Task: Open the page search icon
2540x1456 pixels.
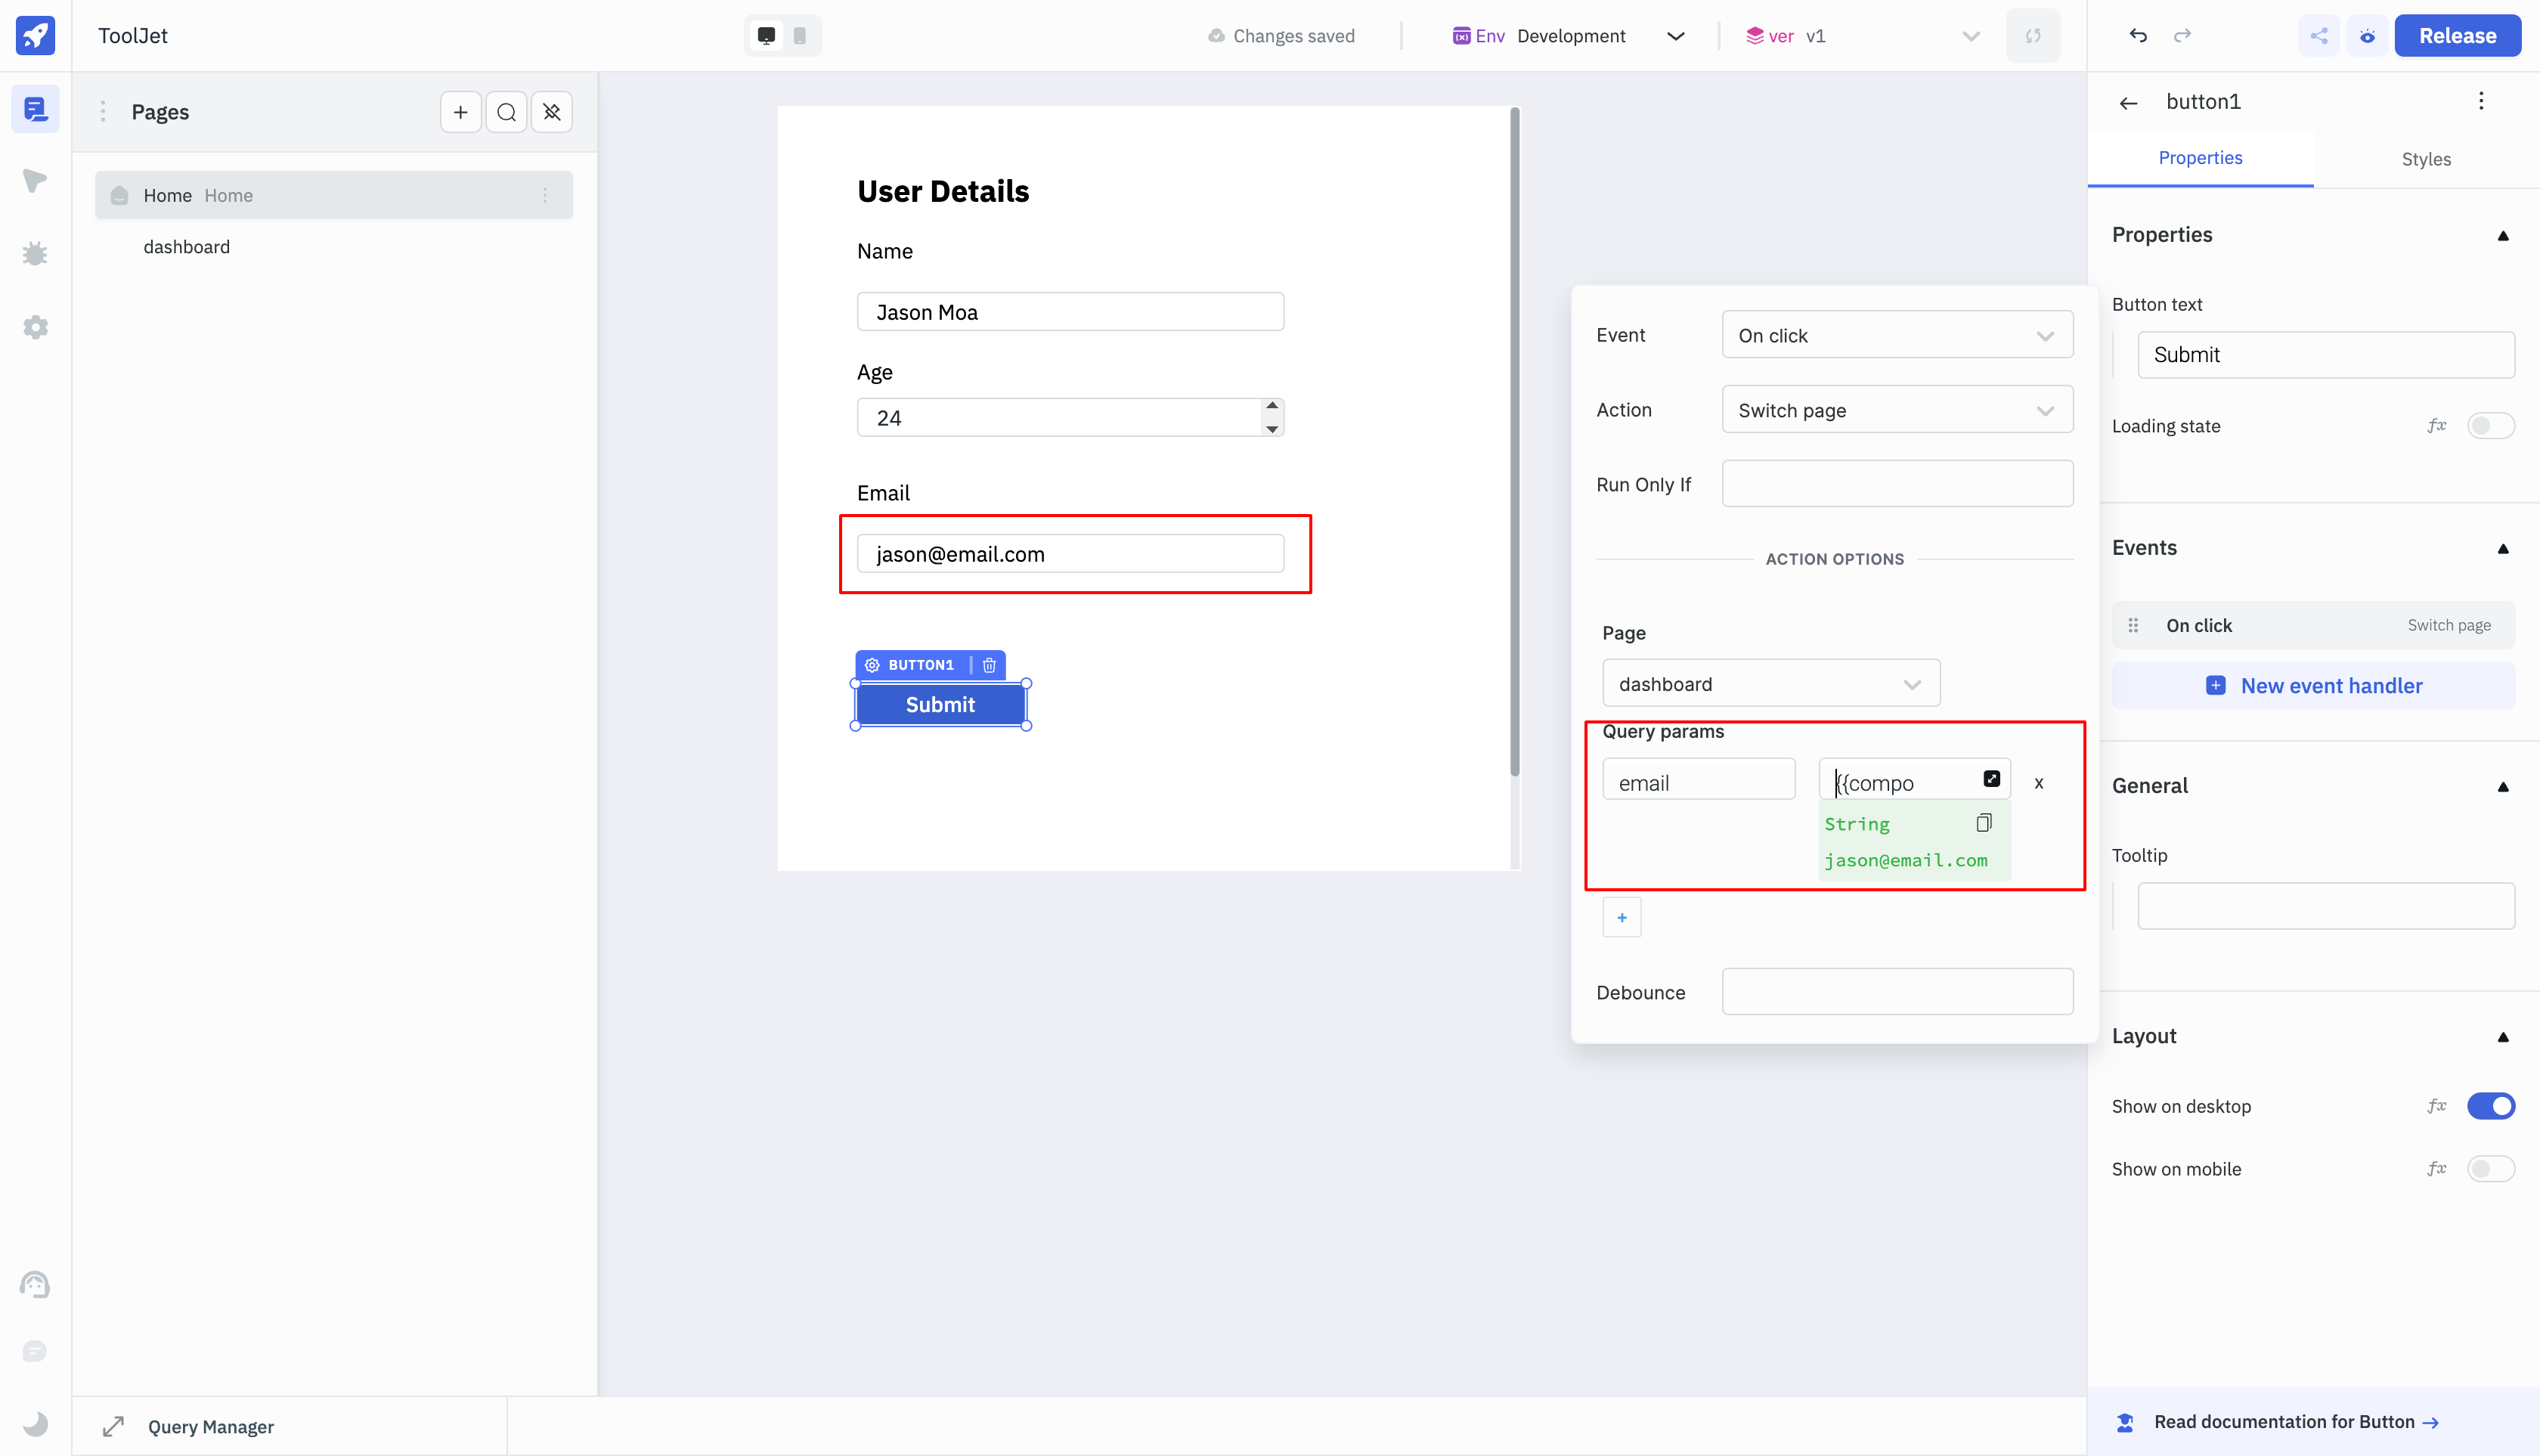Action: (x=506, y=112)
